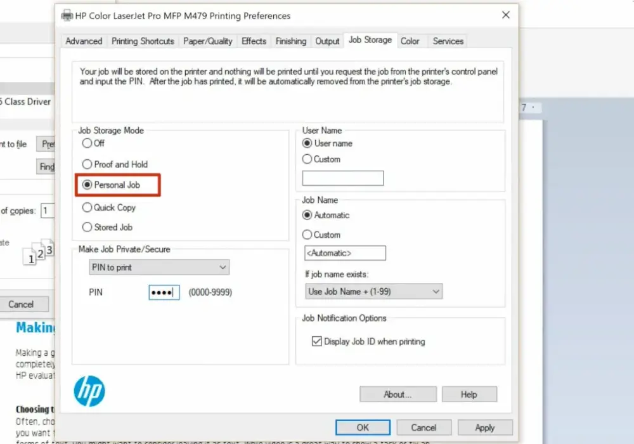Screen dimensions: 634x444
Task: Open the Services tab
Action: tap(448, 41)
